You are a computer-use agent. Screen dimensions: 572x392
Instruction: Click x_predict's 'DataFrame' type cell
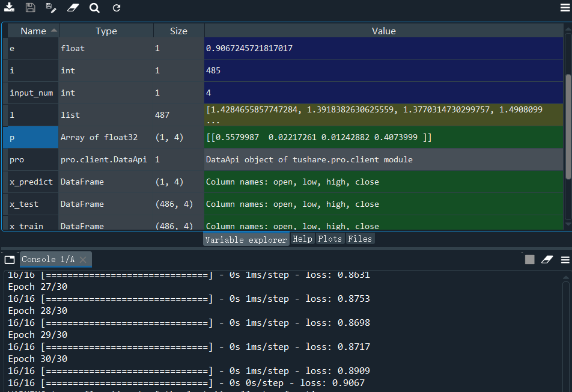point(106,182)
